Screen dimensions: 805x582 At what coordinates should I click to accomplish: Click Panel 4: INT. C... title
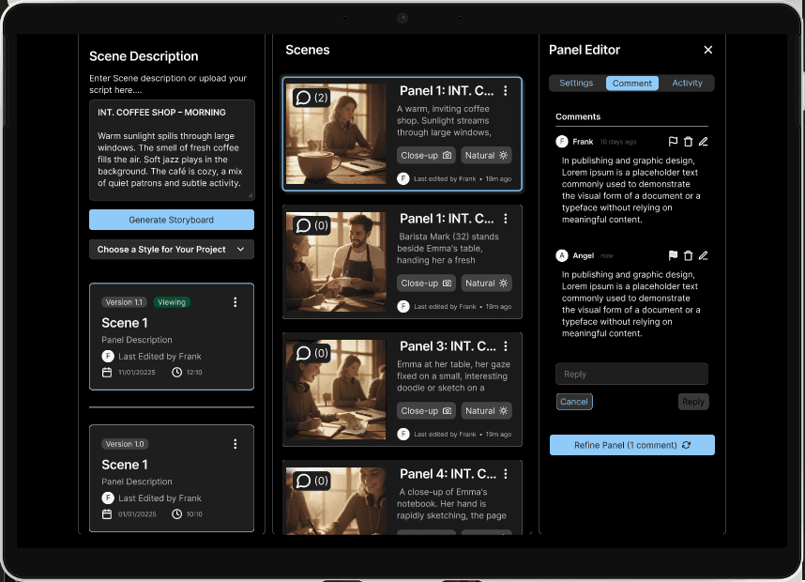(x=448, y=474)
